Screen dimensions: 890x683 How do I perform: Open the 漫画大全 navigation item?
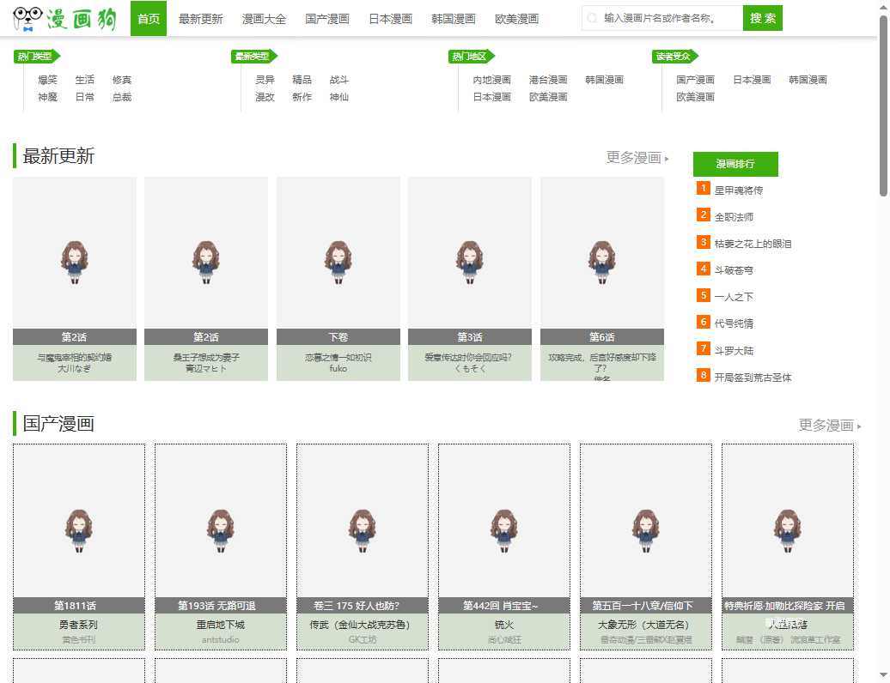tap(264, 17)
